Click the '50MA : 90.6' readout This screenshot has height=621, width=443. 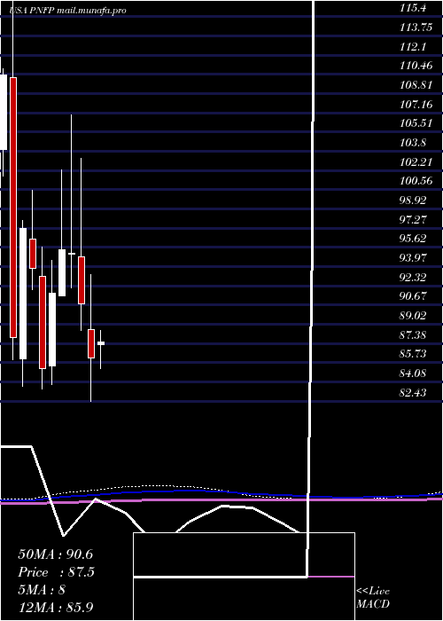tap(55, 554)
